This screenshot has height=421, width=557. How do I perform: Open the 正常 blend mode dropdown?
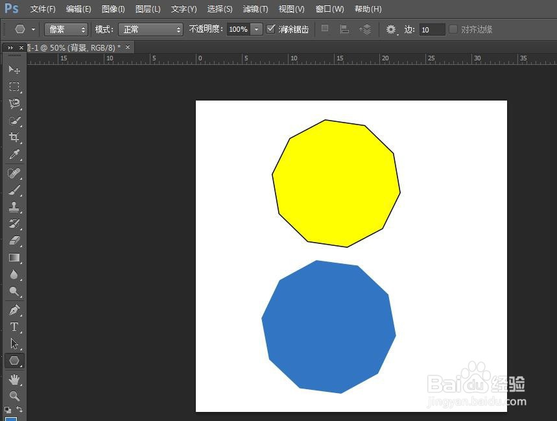point(150,29)
